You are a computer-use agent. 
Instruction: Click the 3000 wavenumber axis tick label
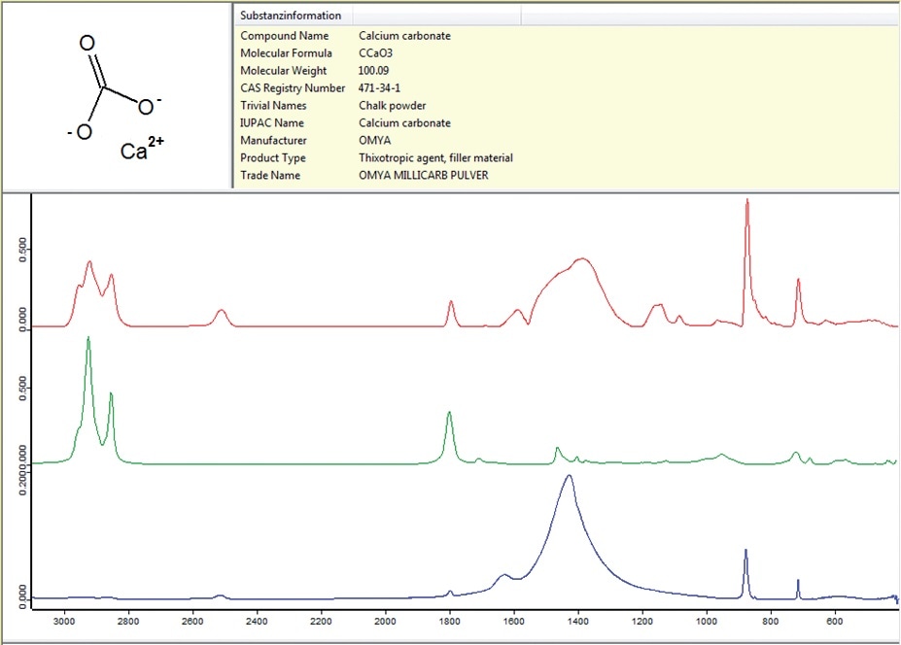(64, 622)
